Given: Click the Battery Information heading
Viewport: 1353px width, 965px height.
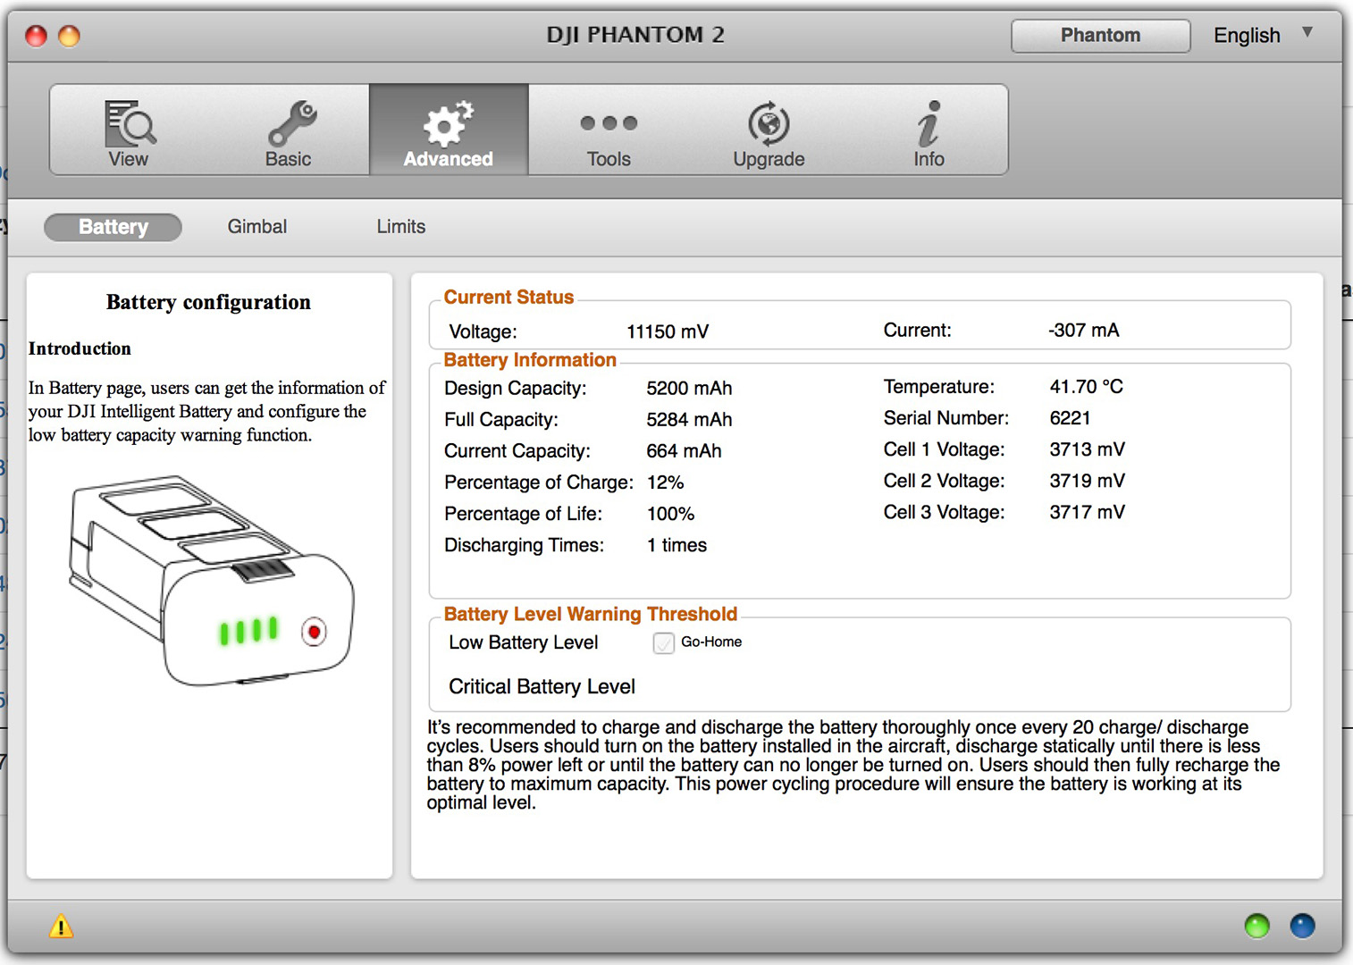Looking at the screenshot, I should [530, 360].
